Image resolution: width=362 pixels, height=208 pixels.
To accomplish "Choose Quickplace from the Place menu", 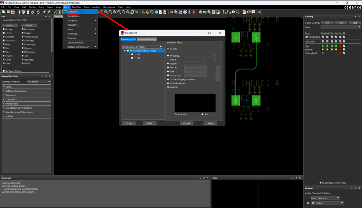I will [x=73, y=16].
